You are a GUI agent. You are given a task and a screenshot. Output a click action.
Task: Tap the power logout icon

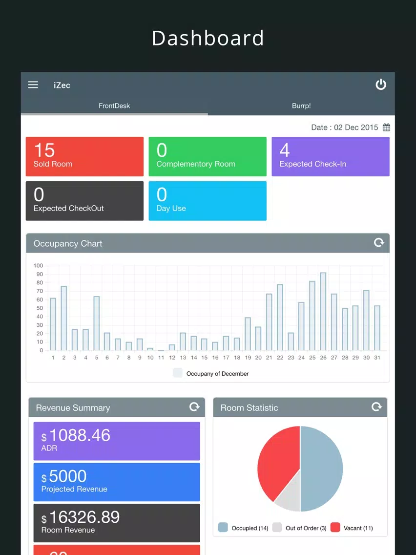point(381,85)
